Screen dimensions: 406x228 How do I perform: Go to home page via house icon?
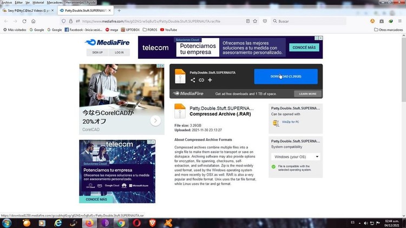point(34,21)
